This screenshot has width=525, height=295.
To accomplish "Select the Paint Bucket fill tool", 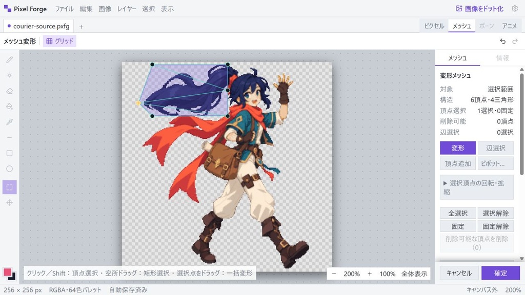I will tap(9, 107).
